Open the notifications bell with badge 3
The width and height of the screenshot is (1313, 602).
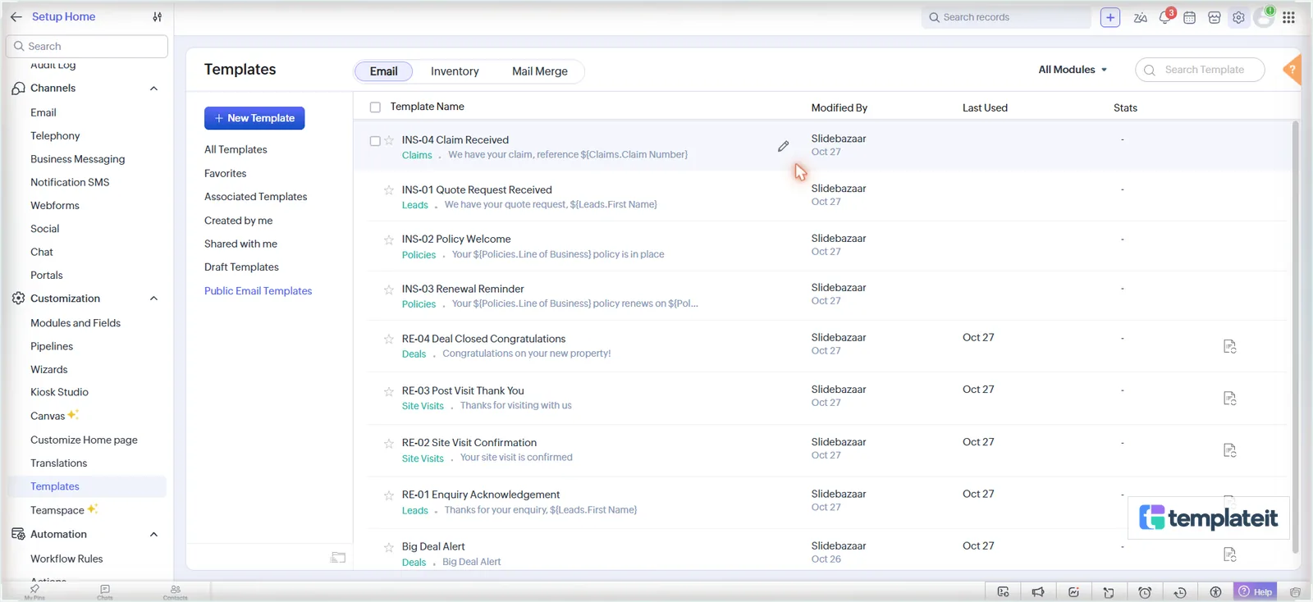(1165, 17)
